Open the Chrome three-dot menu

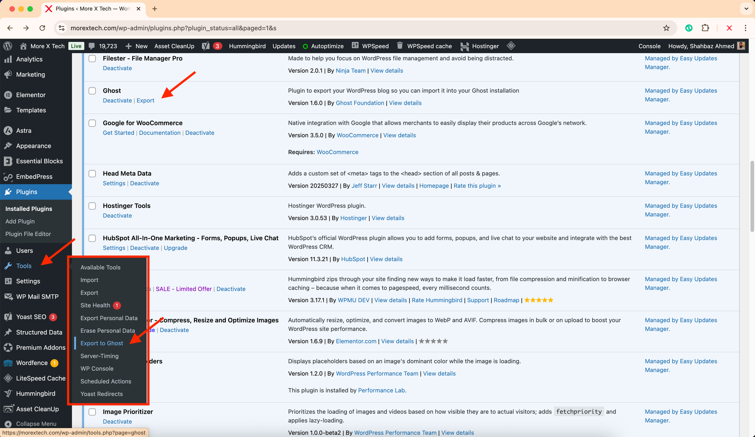[745, 28]
